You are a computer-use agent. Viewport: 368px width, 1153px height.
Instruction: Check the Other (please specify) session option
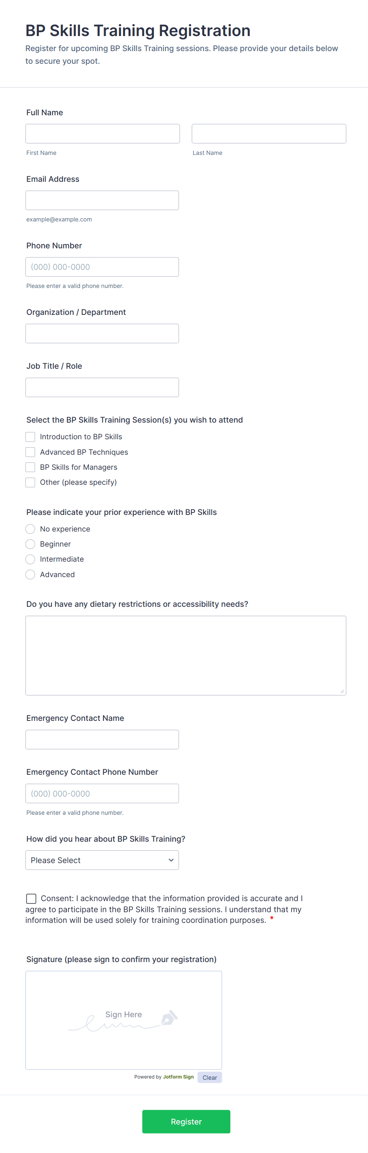tap(30, 482)
